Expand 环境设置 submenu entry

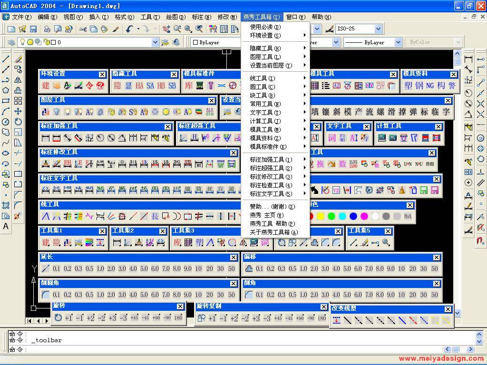click(x=275, y=35)
